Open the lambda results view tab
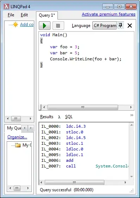The height and width of the screenshot is (198, 140). point(59,117)
